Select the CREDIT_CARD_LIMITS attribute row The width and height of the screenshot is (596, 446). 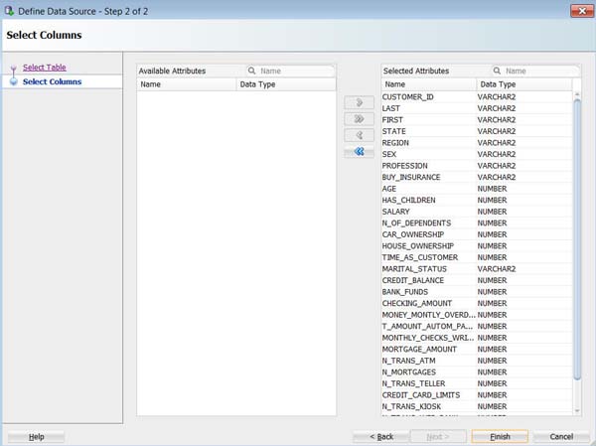(477, 395)
